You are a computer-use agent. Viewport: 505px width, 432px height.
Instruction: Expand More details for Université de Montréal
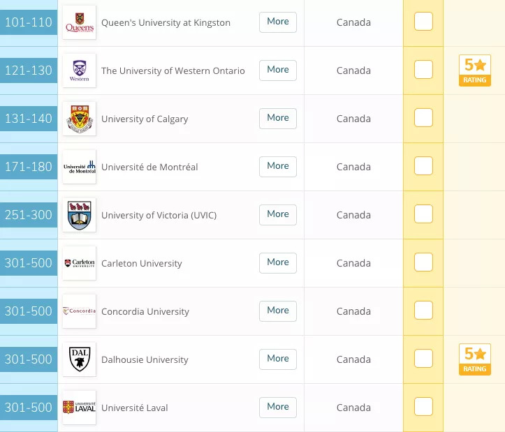click(x=277, y=166)
